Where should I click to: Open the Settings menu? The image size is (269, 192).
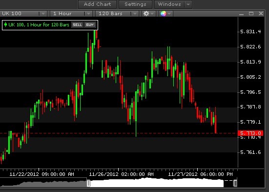[x=135, y=4]
